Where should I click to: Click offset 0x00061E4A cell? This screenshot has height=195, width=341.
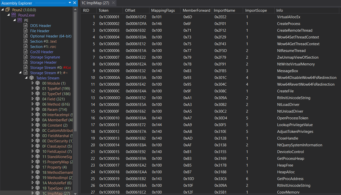[x=136, y=91]
